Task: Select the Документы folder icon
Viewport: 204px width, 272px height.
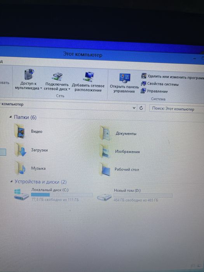Action: (x=105, y=133)
